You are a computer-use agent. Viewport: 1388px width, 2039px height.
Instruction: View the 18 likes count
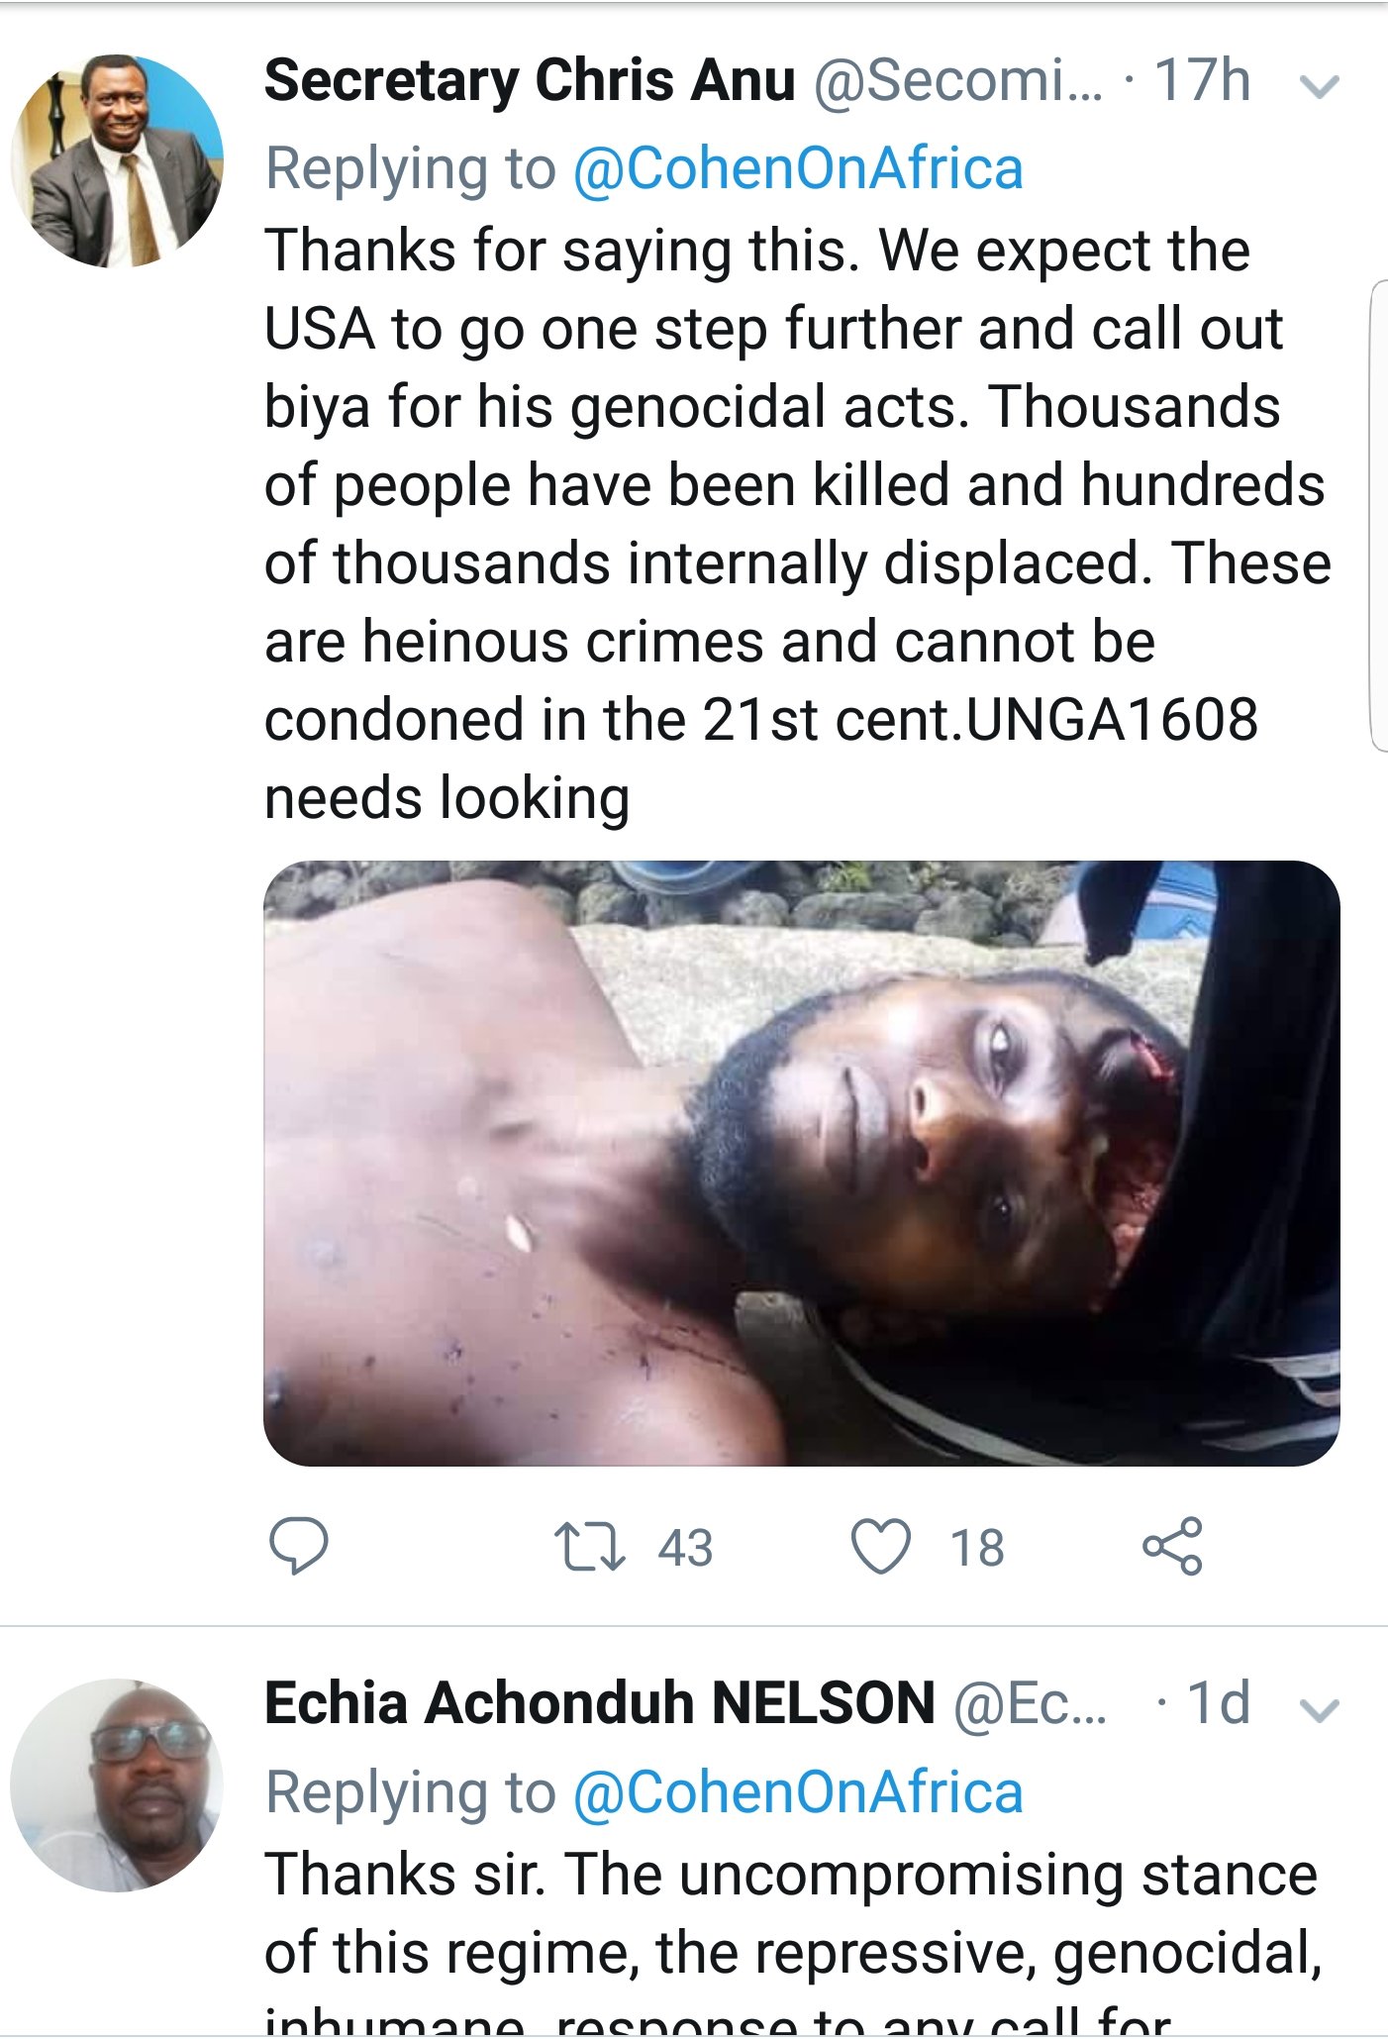point(977,1548)
